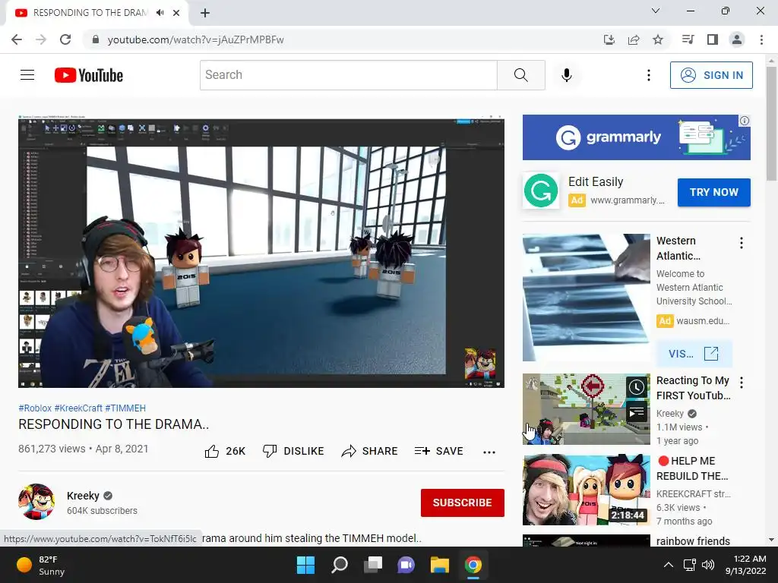
Task: Open the clock showing 1:22 AM
Action: click(745, 565)
